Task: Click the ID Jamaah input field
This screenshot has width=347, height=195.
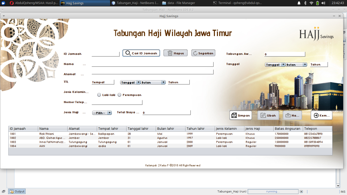Action: 105,54
